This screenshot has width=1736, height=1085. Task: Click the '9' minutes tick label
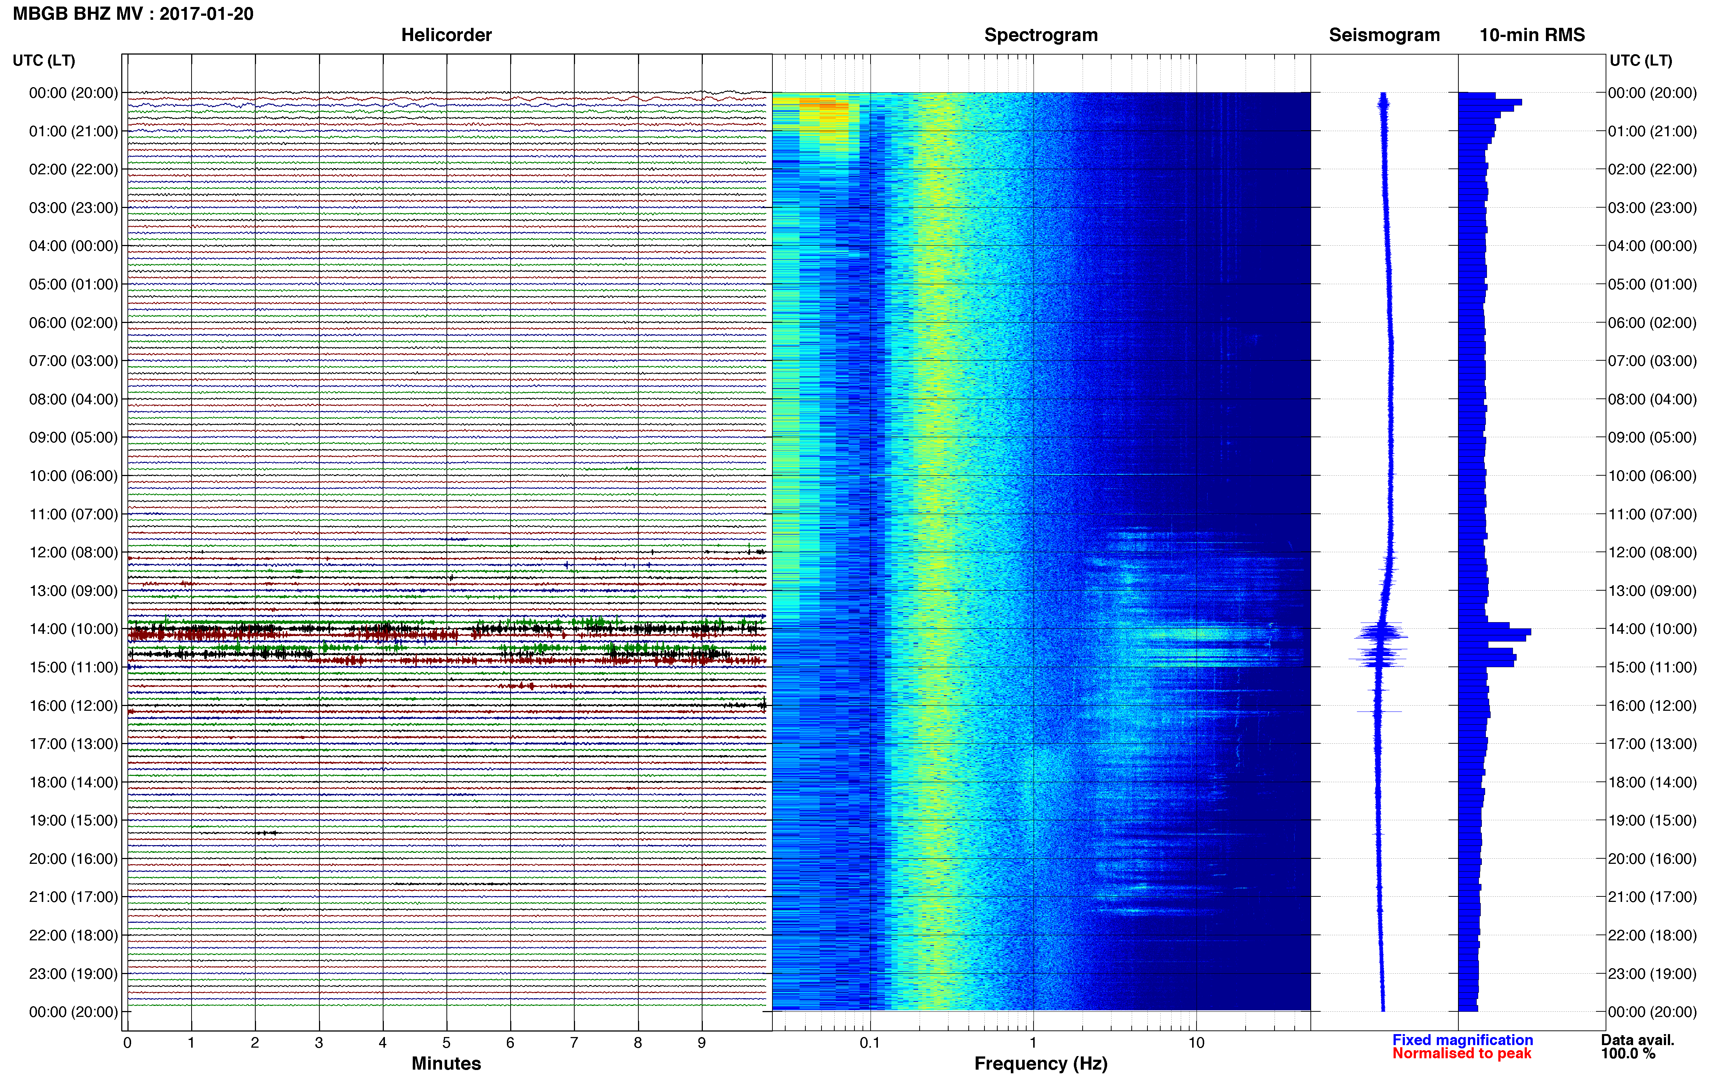point(702,1043)
